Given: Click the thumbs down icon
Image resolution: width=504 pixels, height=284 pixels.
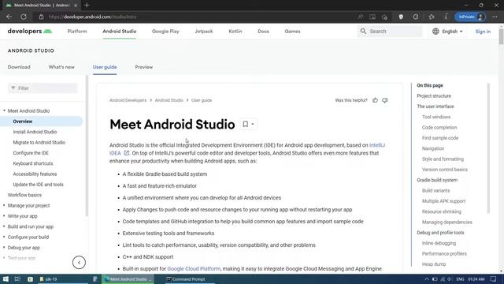Looking at the screenshot, I should pos(385,100).
